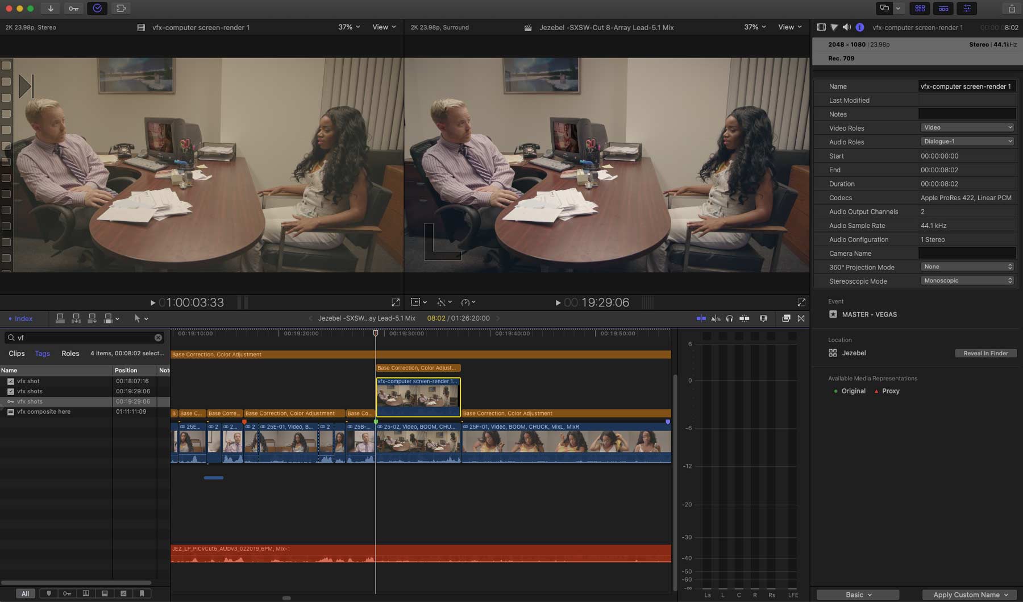
Task: Switch to the Clips tab in index
Action: pos(16,353)
